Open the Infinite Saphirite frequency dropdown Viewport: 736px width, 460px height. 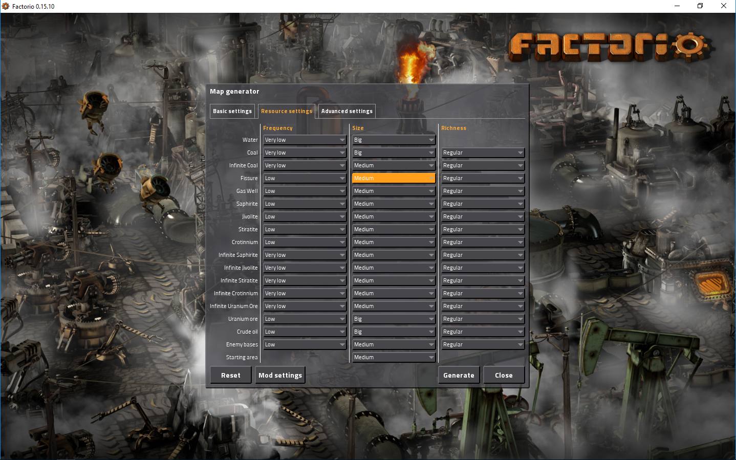coord(305,255)
